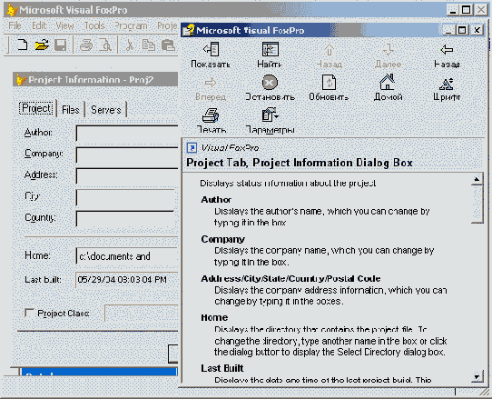Viewport: 492px width, 399px height.
Task: Click the Далее down-arrow icon
Action: [x=389, y=55]
